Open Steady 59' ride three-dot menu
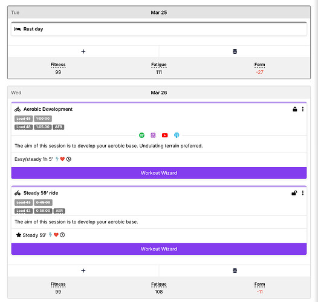 coord(303,193)
